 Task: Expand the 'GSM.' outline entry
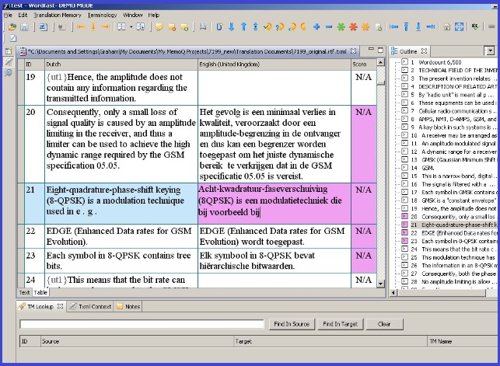click(404, 167)
